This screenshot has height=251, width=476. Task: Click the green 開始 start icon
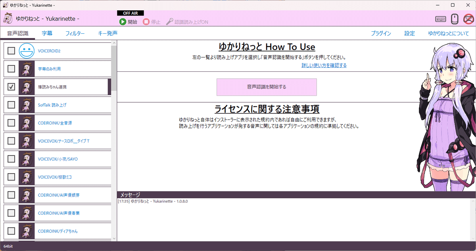pyautogui.click(x=123, y=22)
